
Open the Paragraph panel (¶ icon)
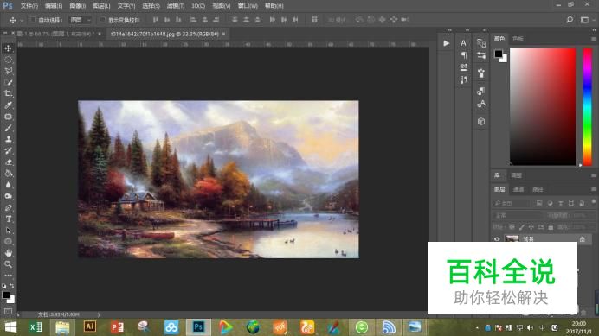(464, 55)
